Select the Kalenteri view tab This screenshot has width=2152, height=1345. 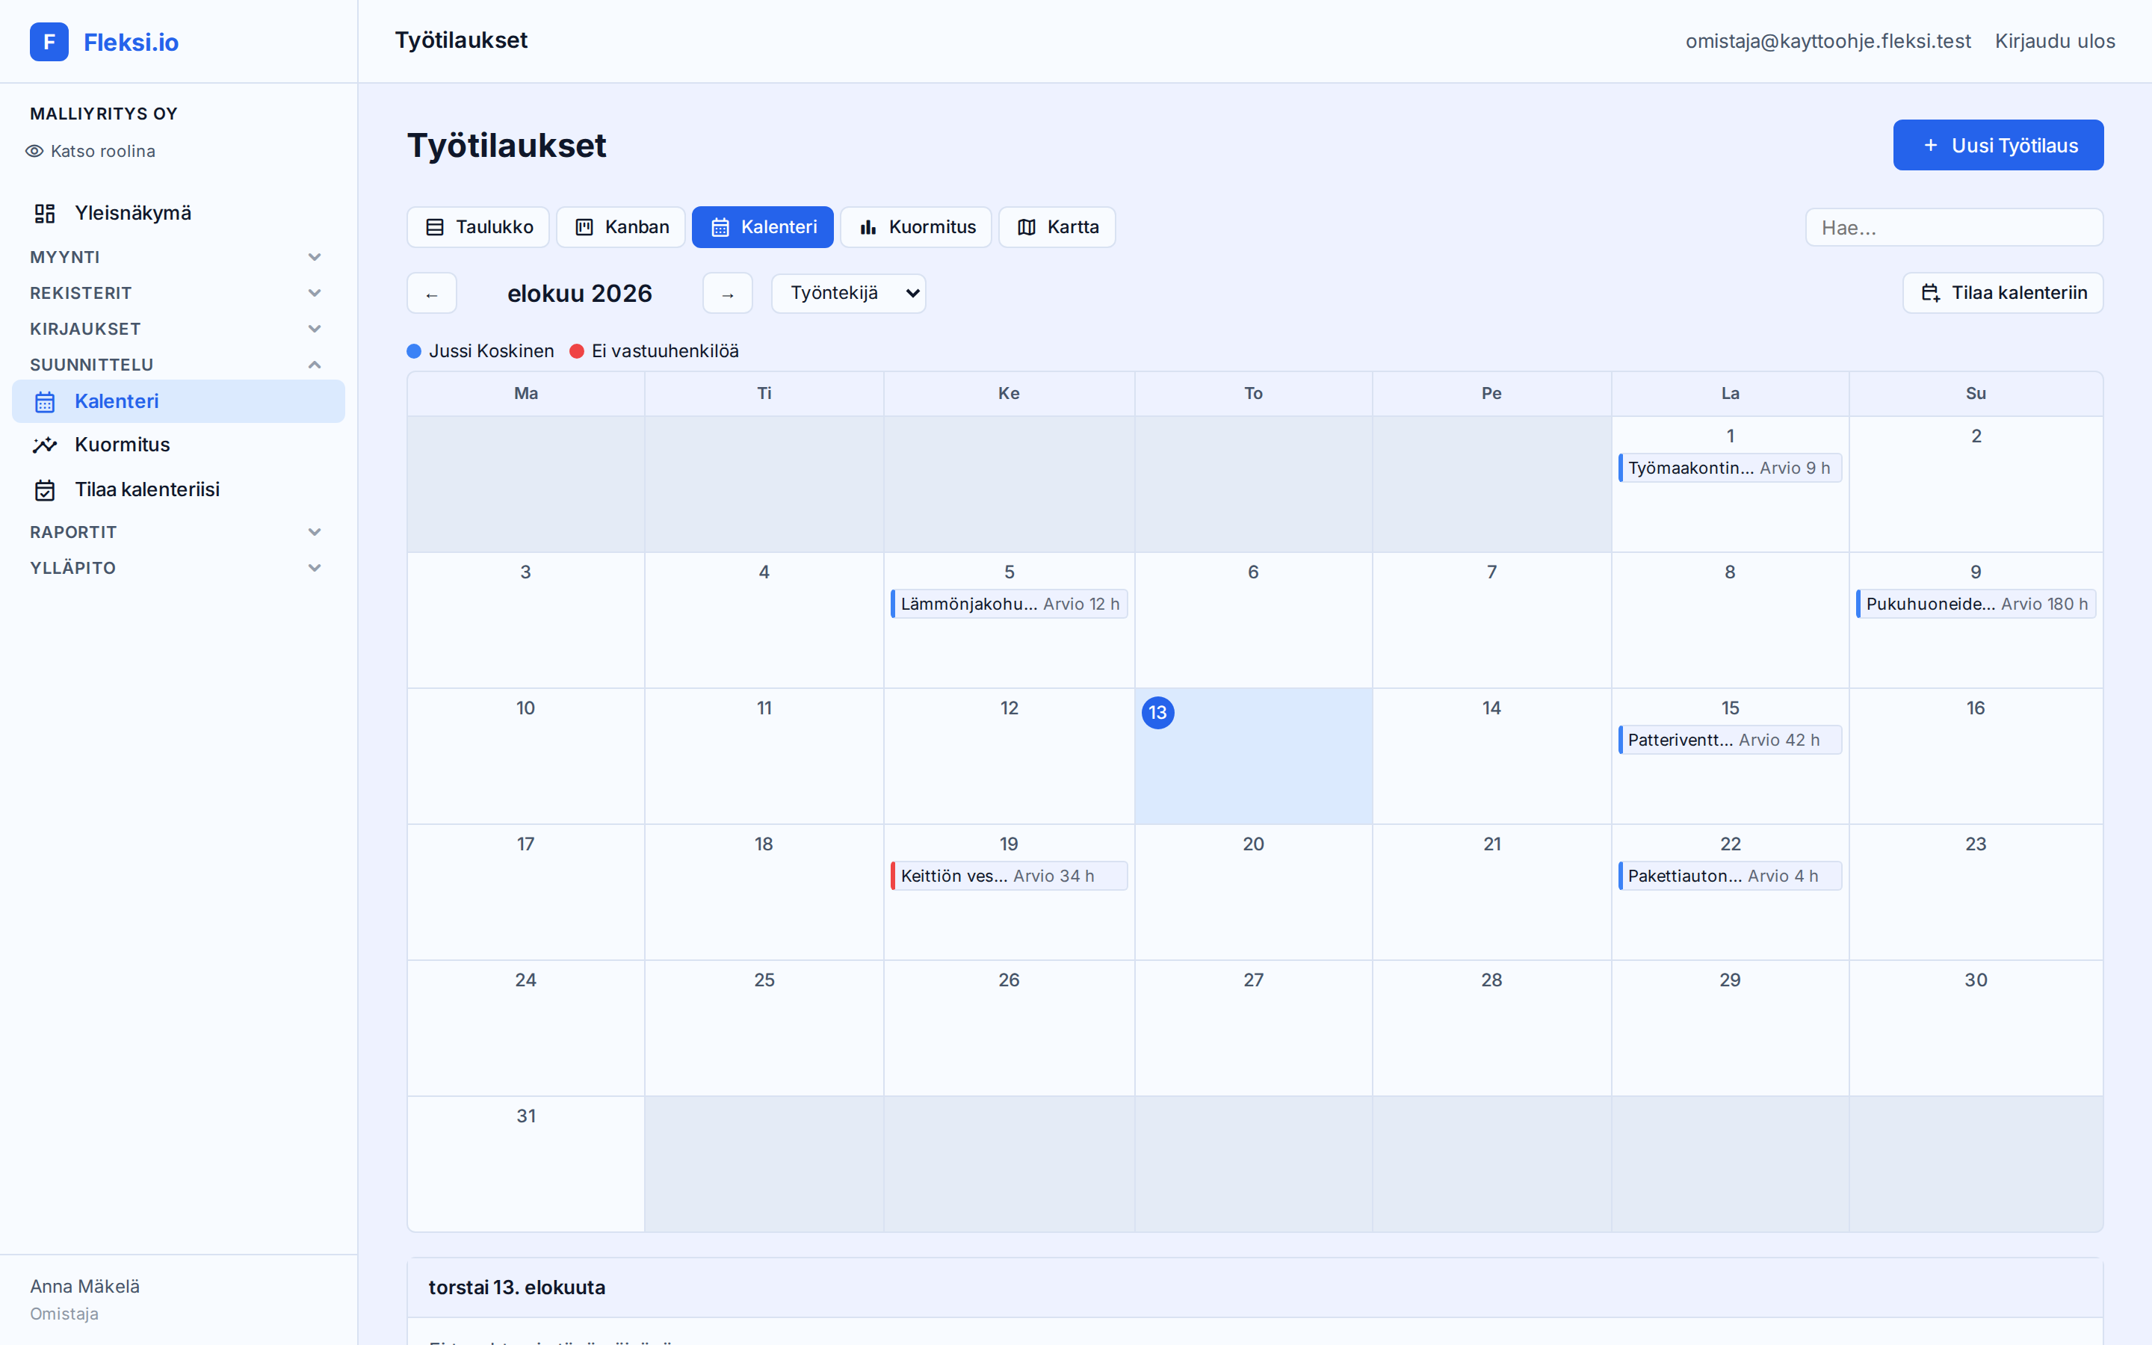(x=763, y=227)
